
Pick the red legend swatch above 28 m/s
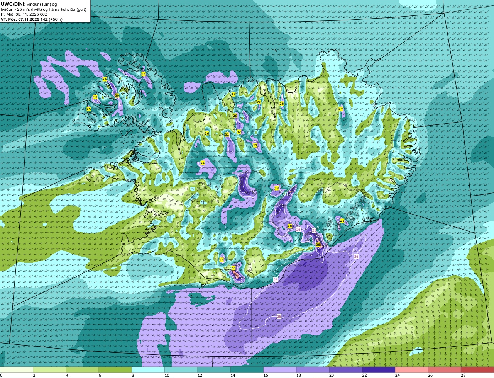(x=477, y=369)
